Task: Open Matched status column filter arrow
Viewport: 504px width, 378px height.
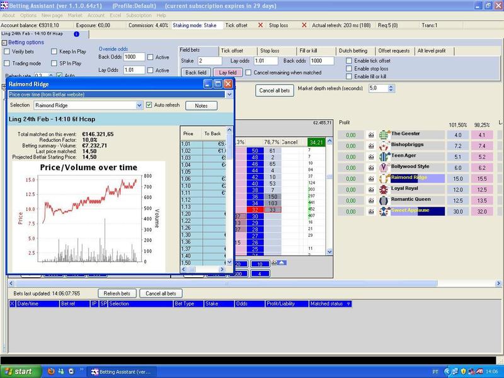Action: tap(348, 304)
